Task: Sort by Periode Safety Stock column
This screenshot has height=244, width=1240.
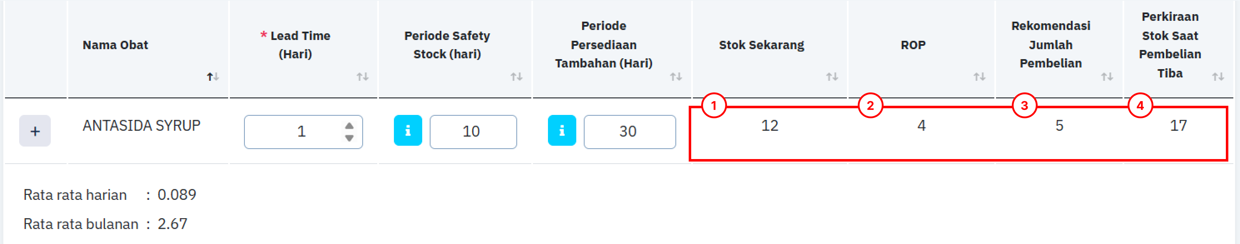Action: (x=516, y=77)
